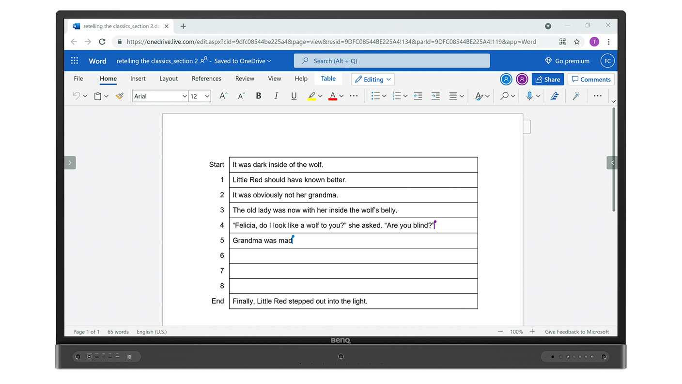
Task: Start voice Dictation
Action: pyautogui.click(x=529, y=96)
